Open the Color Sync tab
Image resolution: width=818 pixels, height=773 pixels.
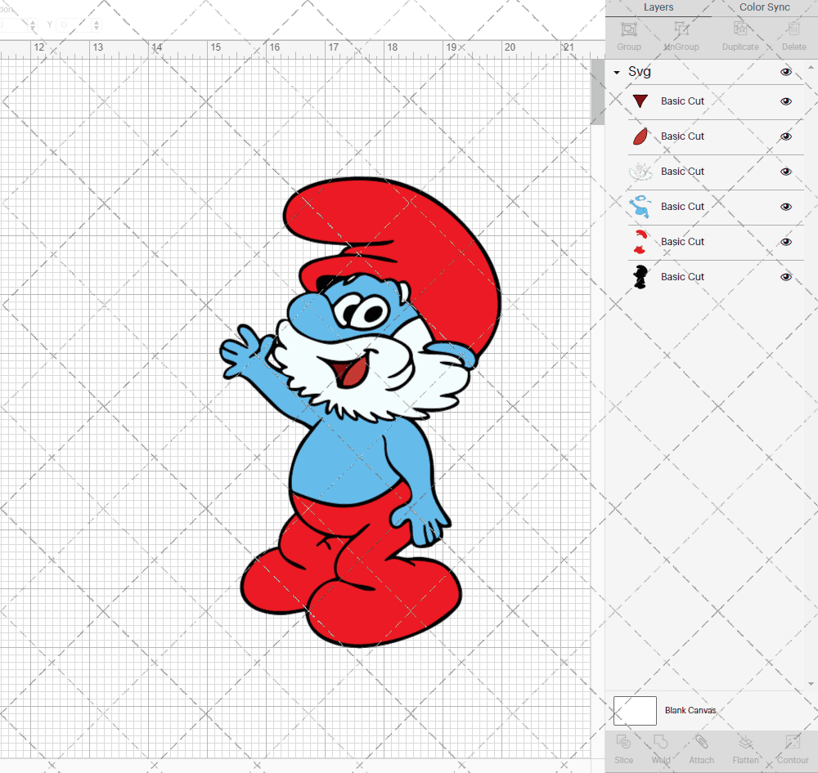[764, 7]
